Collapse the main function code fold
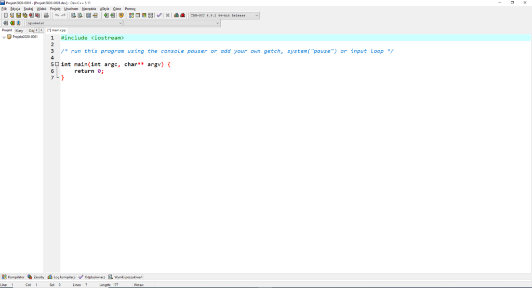Viewport: 532px width, 288px height. tap(57, 64)
